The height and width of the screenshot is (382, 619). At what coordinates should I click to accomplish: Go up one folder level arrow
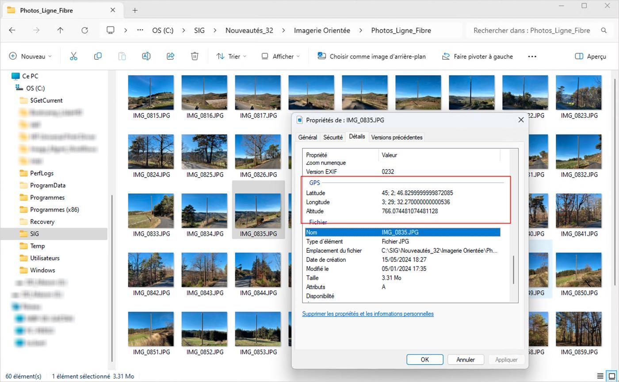click(60, 30)
